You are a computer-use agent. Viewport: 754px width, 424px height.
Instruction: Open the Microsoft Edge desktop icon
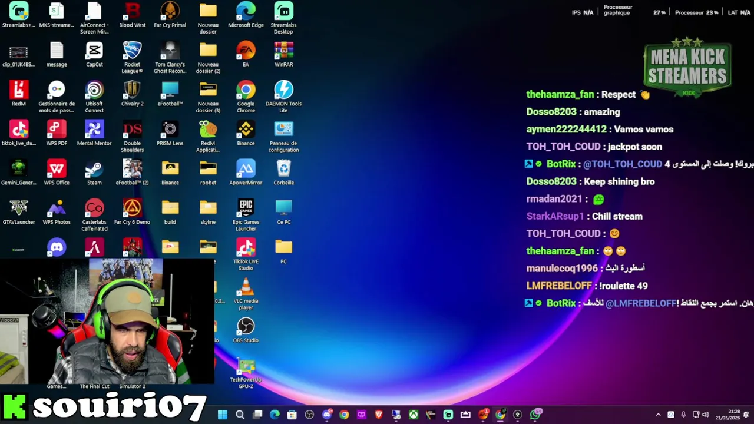246,15
